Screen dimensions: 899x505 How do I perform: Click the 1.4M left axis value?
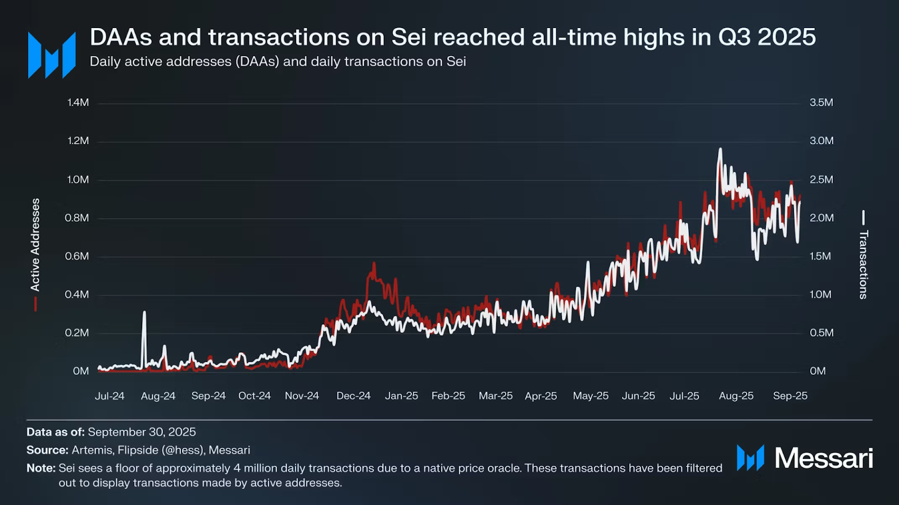point(78,102)
